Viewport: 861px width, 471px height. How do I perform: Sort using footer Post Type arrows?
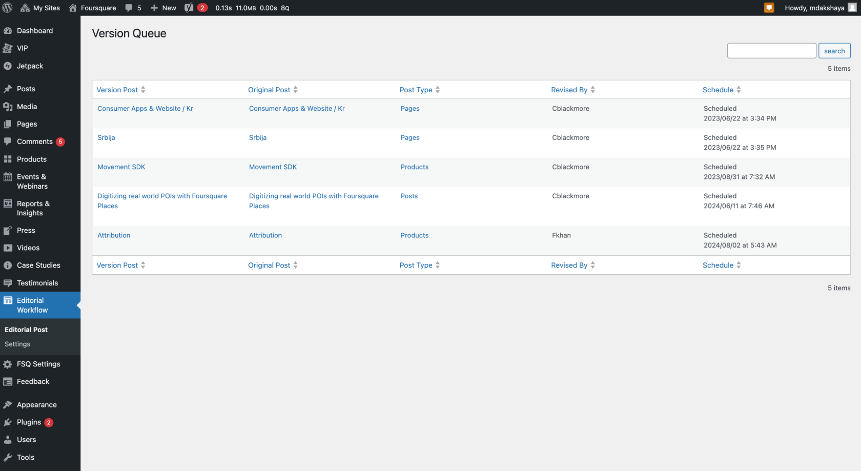[438, 265]
